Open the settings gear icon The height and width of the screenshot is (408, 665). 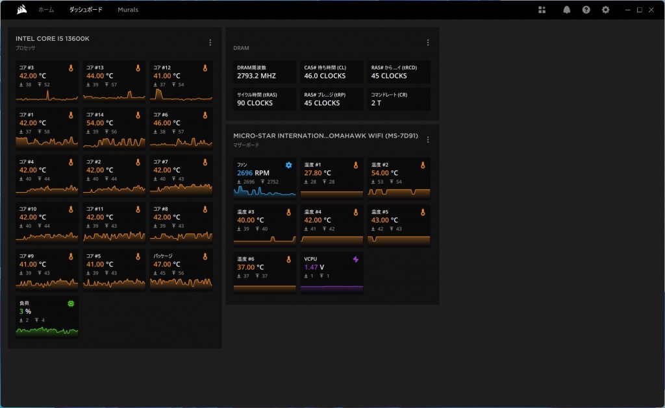[606, 10]
